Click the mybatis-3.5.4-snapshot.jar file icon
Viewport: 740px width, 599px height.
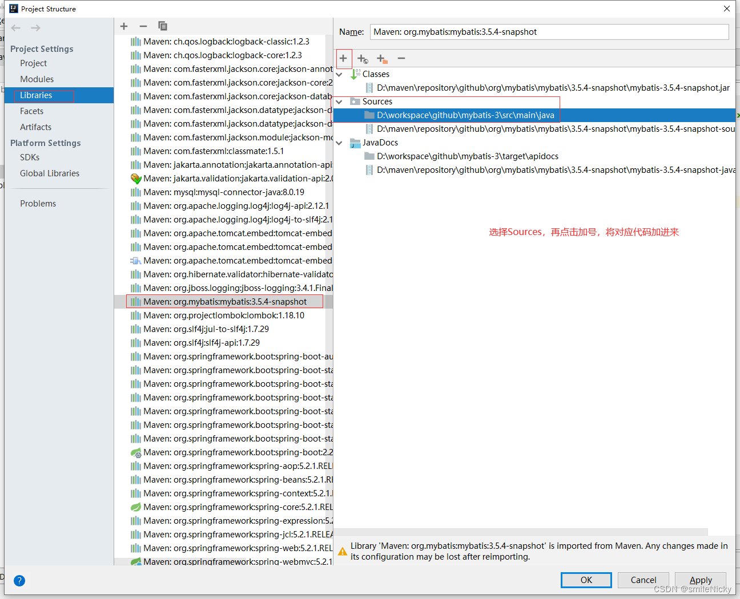(369, 88)
